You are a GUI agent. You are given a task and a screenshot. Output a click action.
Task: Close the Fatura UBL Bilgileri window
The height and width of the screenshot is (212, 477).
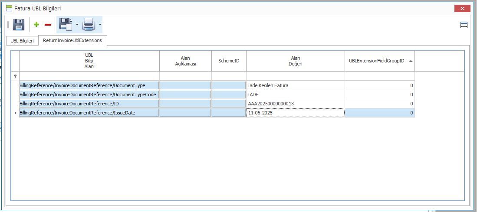pyautogui.click(x=462, y=9)
